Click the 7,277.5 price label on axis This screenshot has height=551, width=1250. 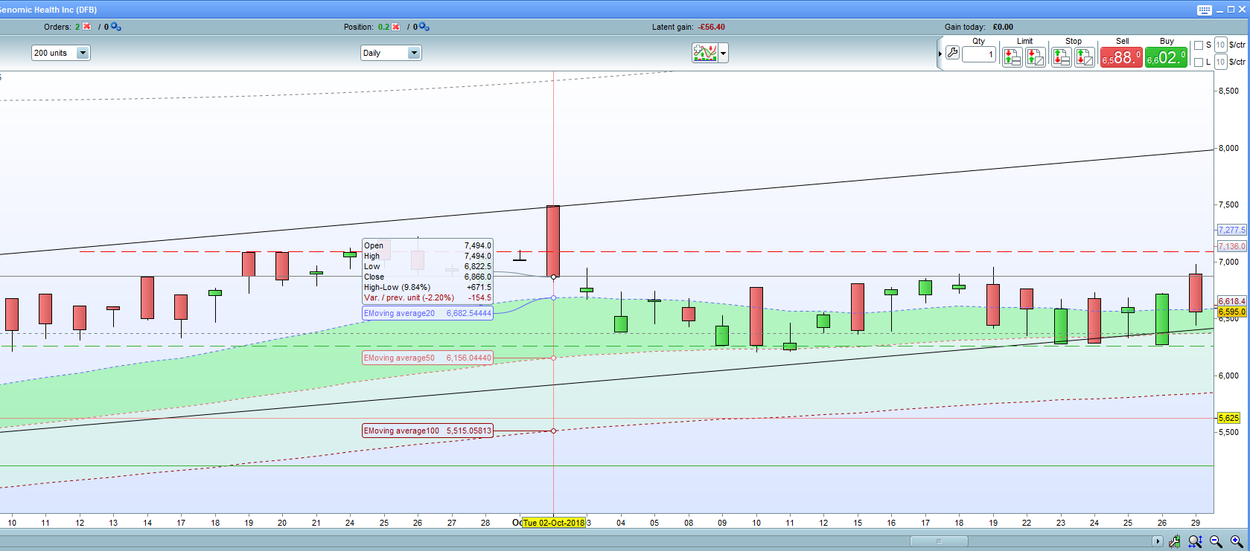[1231, 231]
